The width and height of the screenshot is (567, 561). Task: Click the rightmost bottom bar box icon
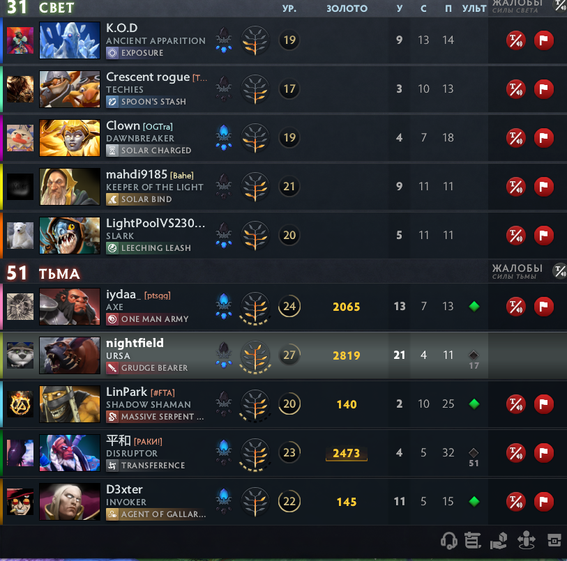554,541
